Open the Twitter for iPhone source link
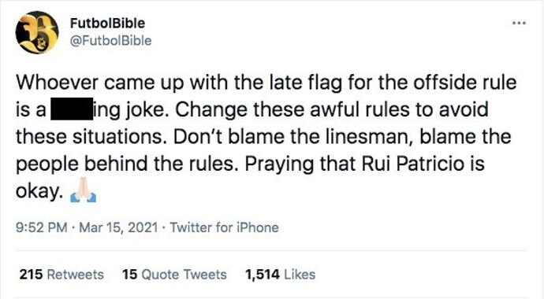544x299 pixels. (x=225, y=227)
